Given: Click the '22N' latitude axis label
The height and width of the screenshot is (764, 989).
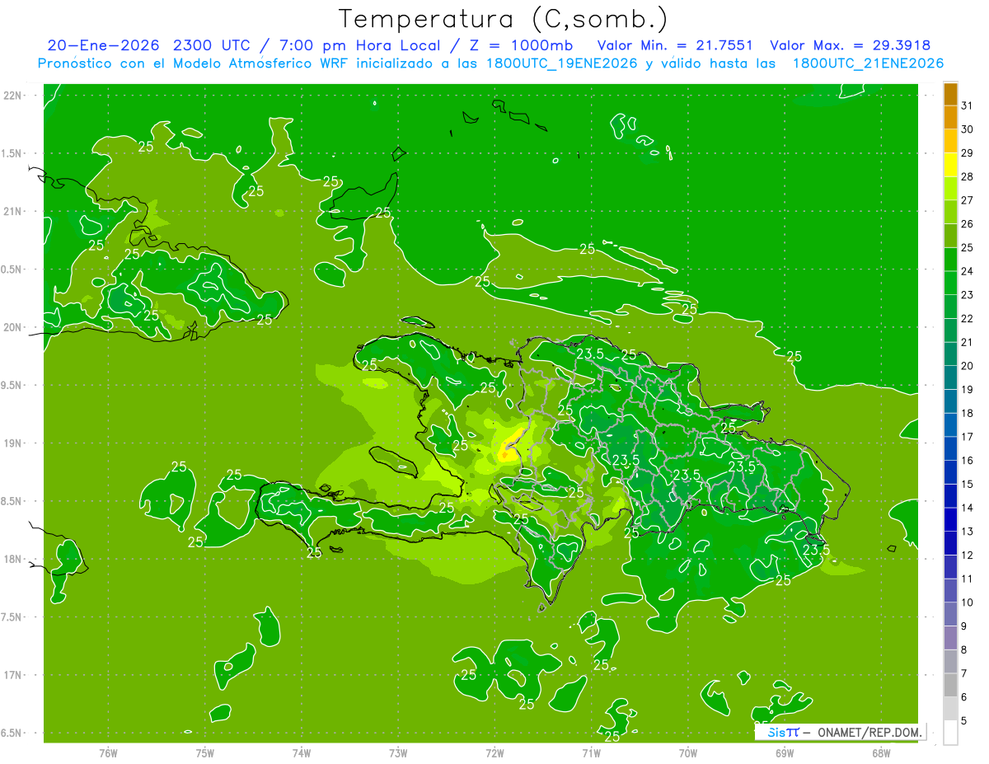Looking at the screenshot, I should 13,96.
